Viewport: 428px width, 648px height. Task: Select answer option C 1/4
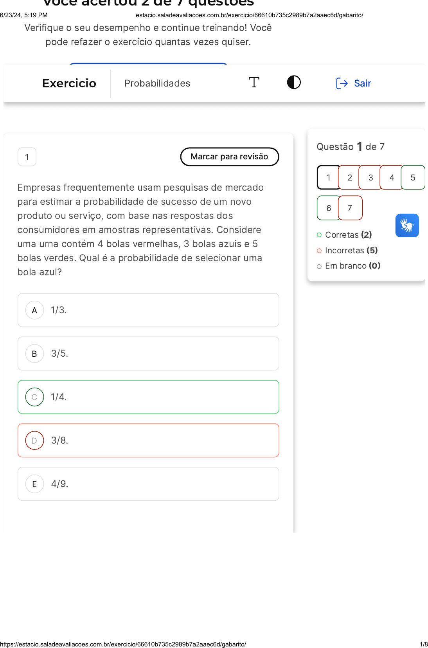(x=148, y=397)
